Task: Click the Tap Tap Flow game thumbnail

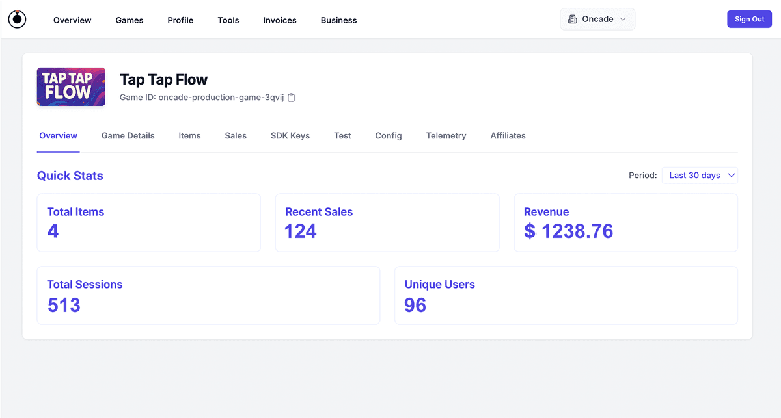Action: click(71, 86)
